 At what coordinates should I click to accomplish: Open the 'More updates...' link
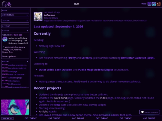coord(10,56)
